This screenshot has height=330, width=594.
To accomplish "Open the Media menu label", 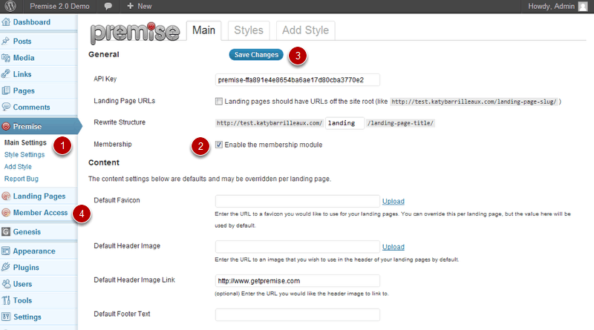I will (x=24, y=58).
